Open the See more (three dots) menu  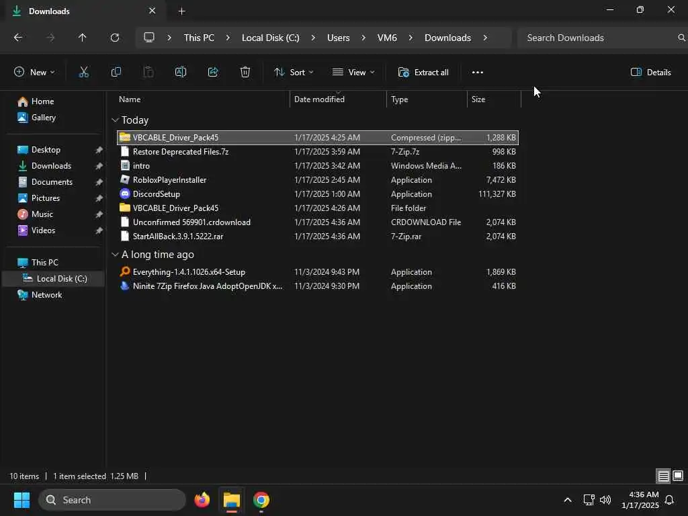click(x=478, y=73)
